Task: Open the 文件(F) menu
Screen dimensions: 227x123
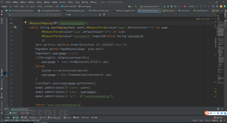Action: point(8,2)
